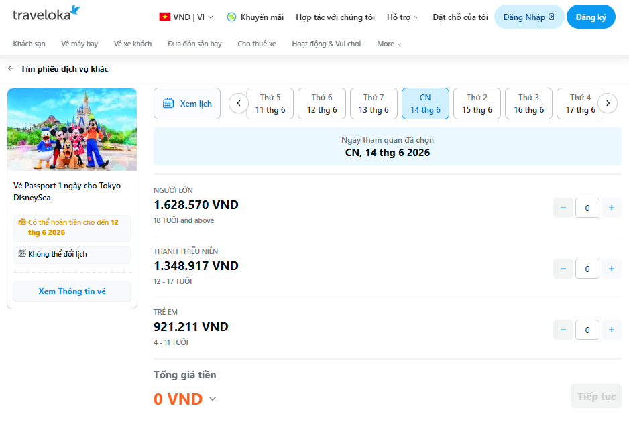Click the Traveloka logo

point(46,13)
